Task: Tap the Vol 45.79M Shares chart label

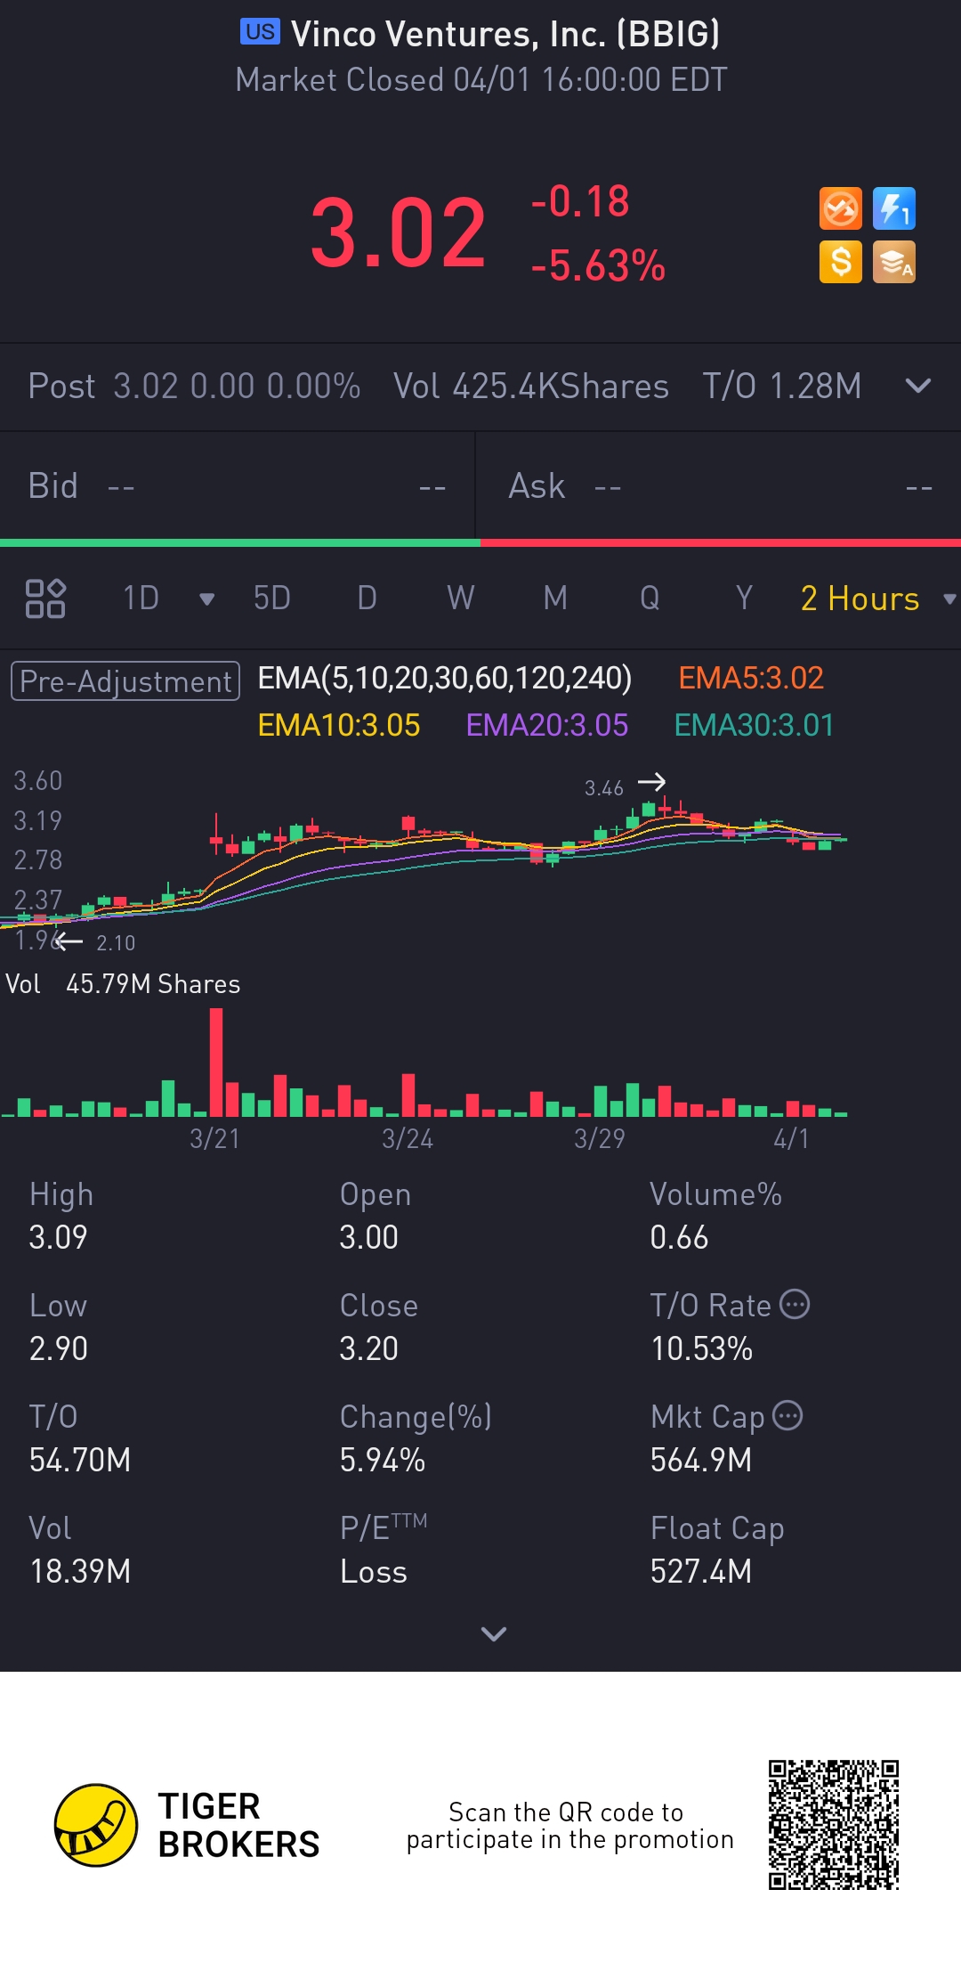Action: click(123, 984)
